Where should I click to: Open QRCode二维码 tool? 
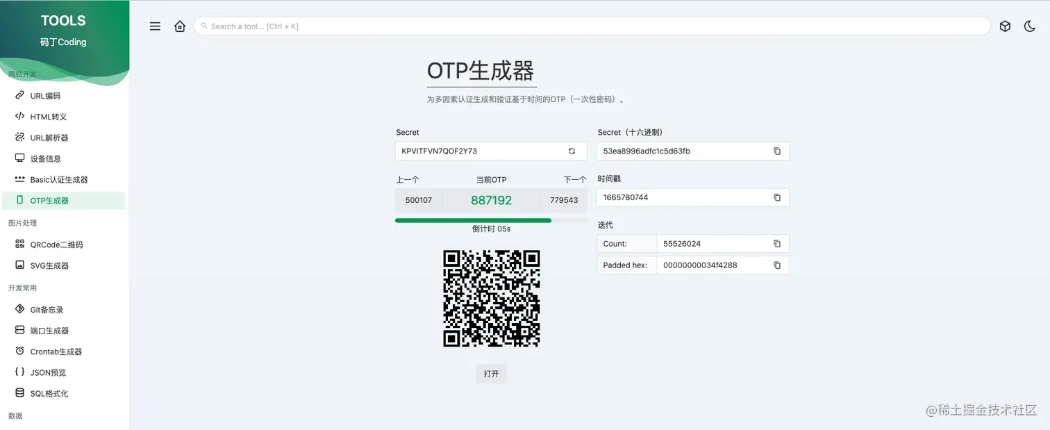(63, 245)
